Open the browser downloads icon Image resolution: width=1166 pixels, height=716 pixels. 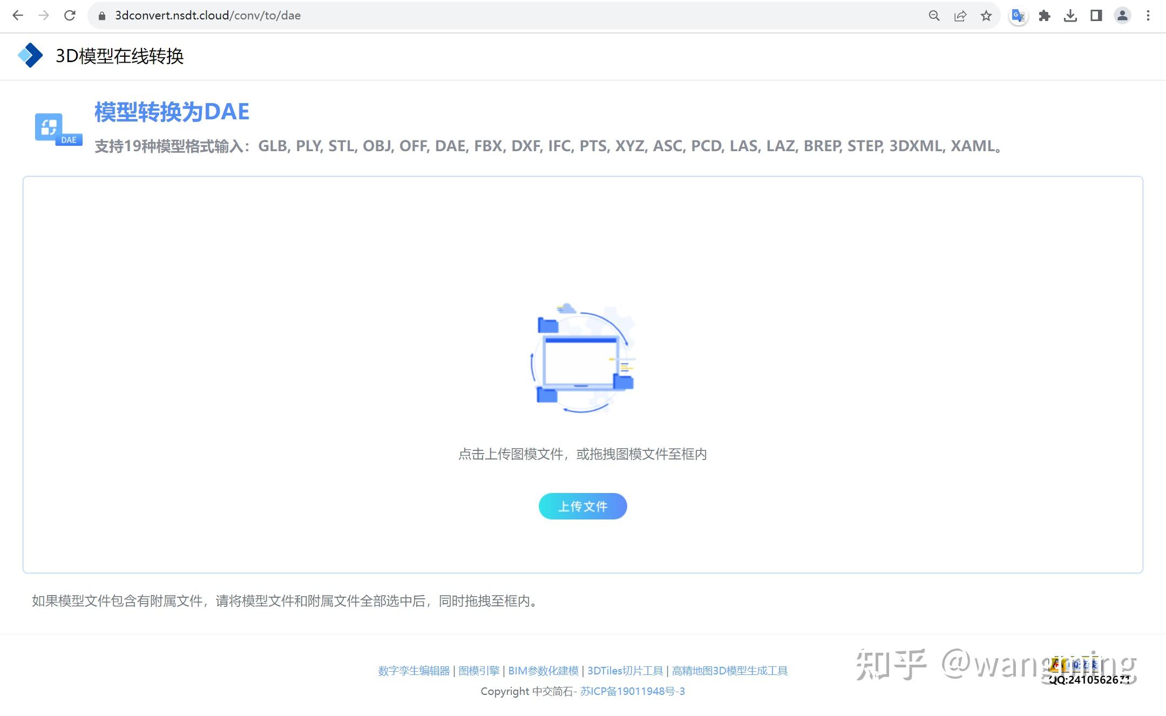tap(1070, 16)
